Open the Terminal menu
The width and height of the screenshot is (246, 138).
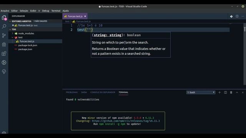point(56,11)
